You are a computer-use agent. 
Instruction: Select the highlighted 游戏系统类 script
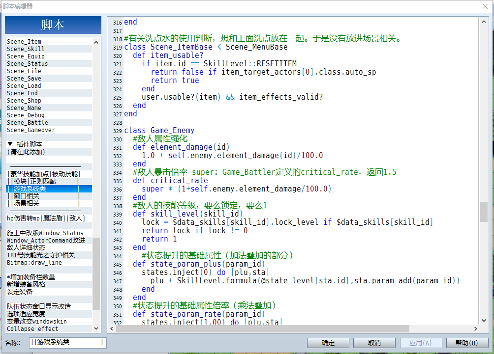coord(49,189)
